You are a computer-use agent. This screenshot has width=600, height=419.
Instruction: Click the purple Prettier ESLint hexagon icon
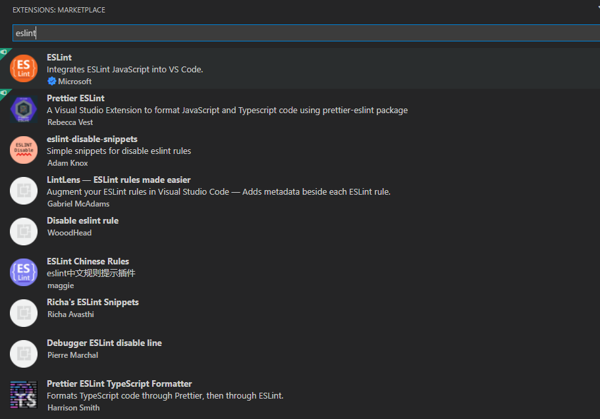click(x=24, y=109)
